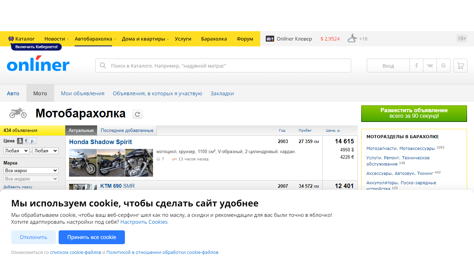Click the catalog search input field

point(223,65)
